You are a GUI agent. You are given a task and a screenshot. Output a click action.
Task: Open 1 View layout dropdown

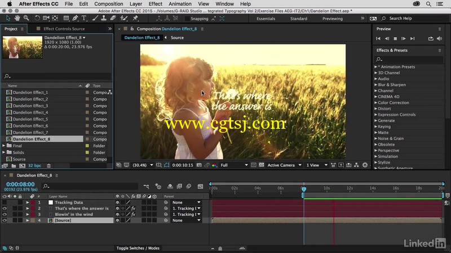tap(317, 165)
